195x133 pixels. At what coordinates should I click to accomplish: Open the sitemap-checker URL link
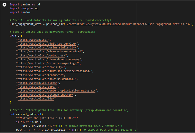click(x=45, y=95)
